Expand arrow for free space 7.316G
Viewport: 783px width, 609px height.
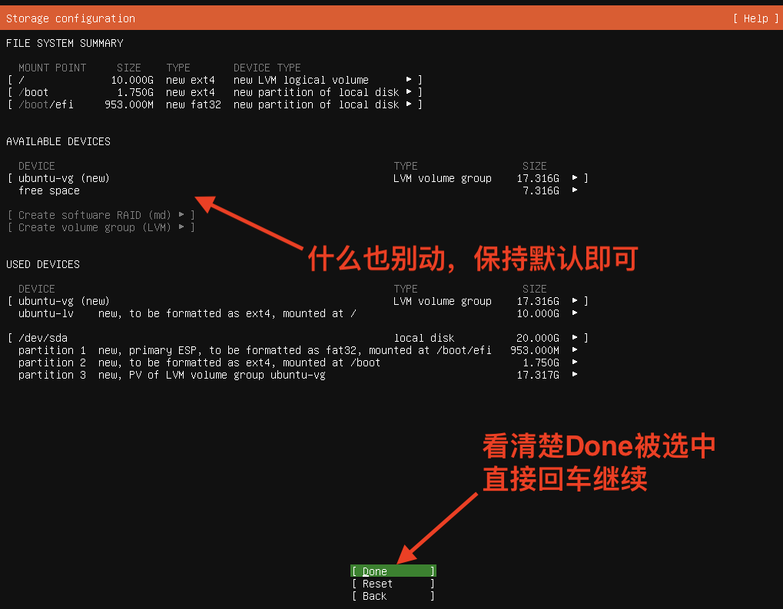click(x=575, y=190)
